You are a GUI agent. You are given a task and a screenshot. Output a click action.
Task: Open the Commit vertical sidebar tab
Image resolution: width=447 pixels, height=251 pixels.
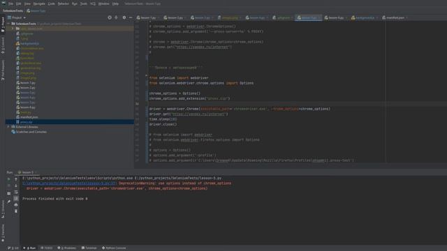[x=3, y=45]
